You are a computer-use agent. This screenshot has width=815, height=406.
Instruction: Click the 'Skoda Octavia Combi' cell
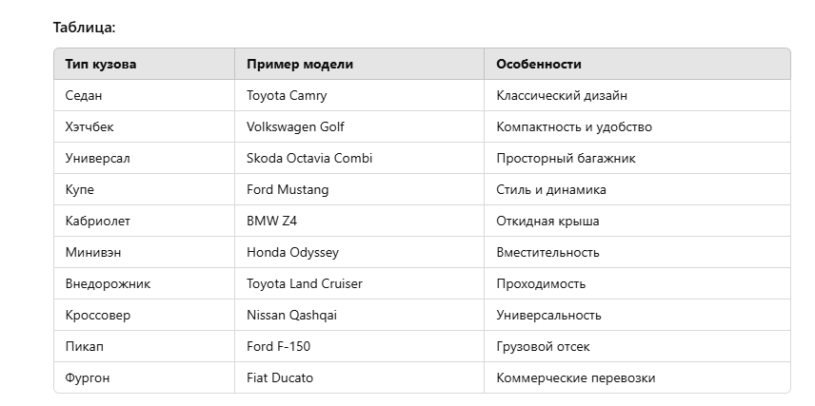point(359,159)
